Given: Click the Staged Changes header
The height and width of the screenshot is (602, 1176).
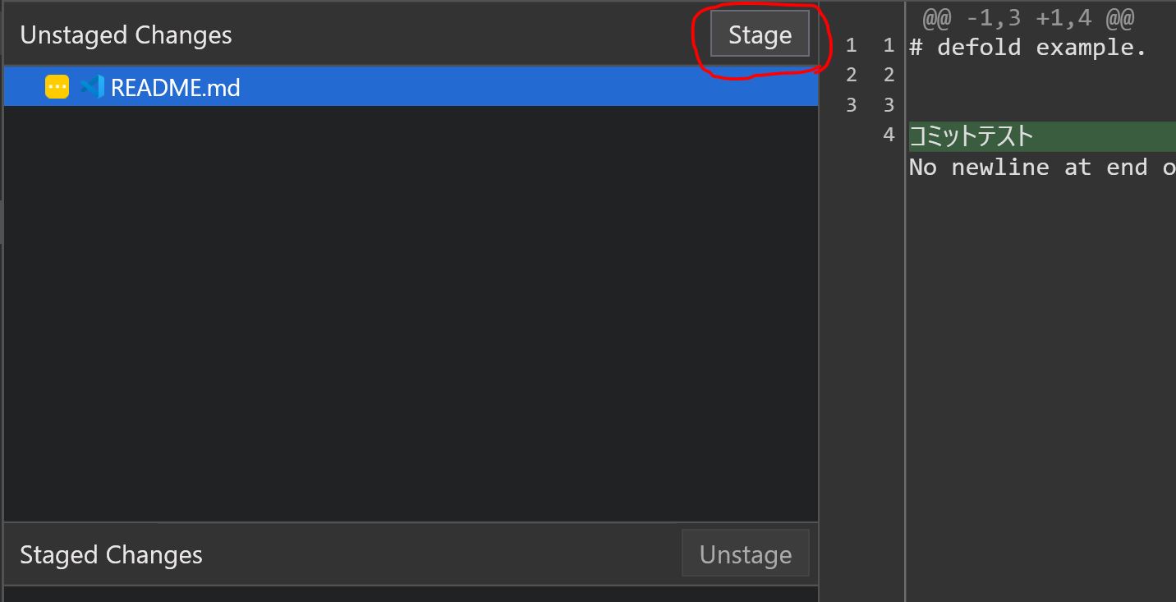Looking at the screenshot, I should pyautogui.click(x=111, y=555).
